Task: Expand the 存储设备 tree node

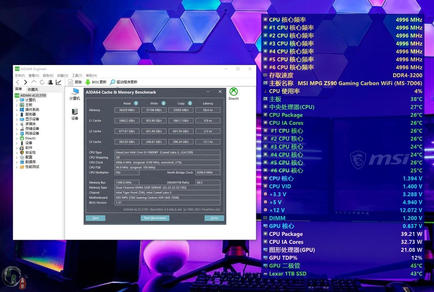Action: tap(17, 129)
